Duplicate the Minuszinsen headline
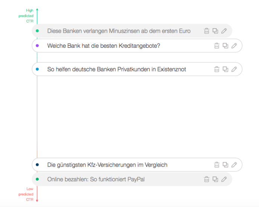The image size is (259, 207). tap(215, 31)
